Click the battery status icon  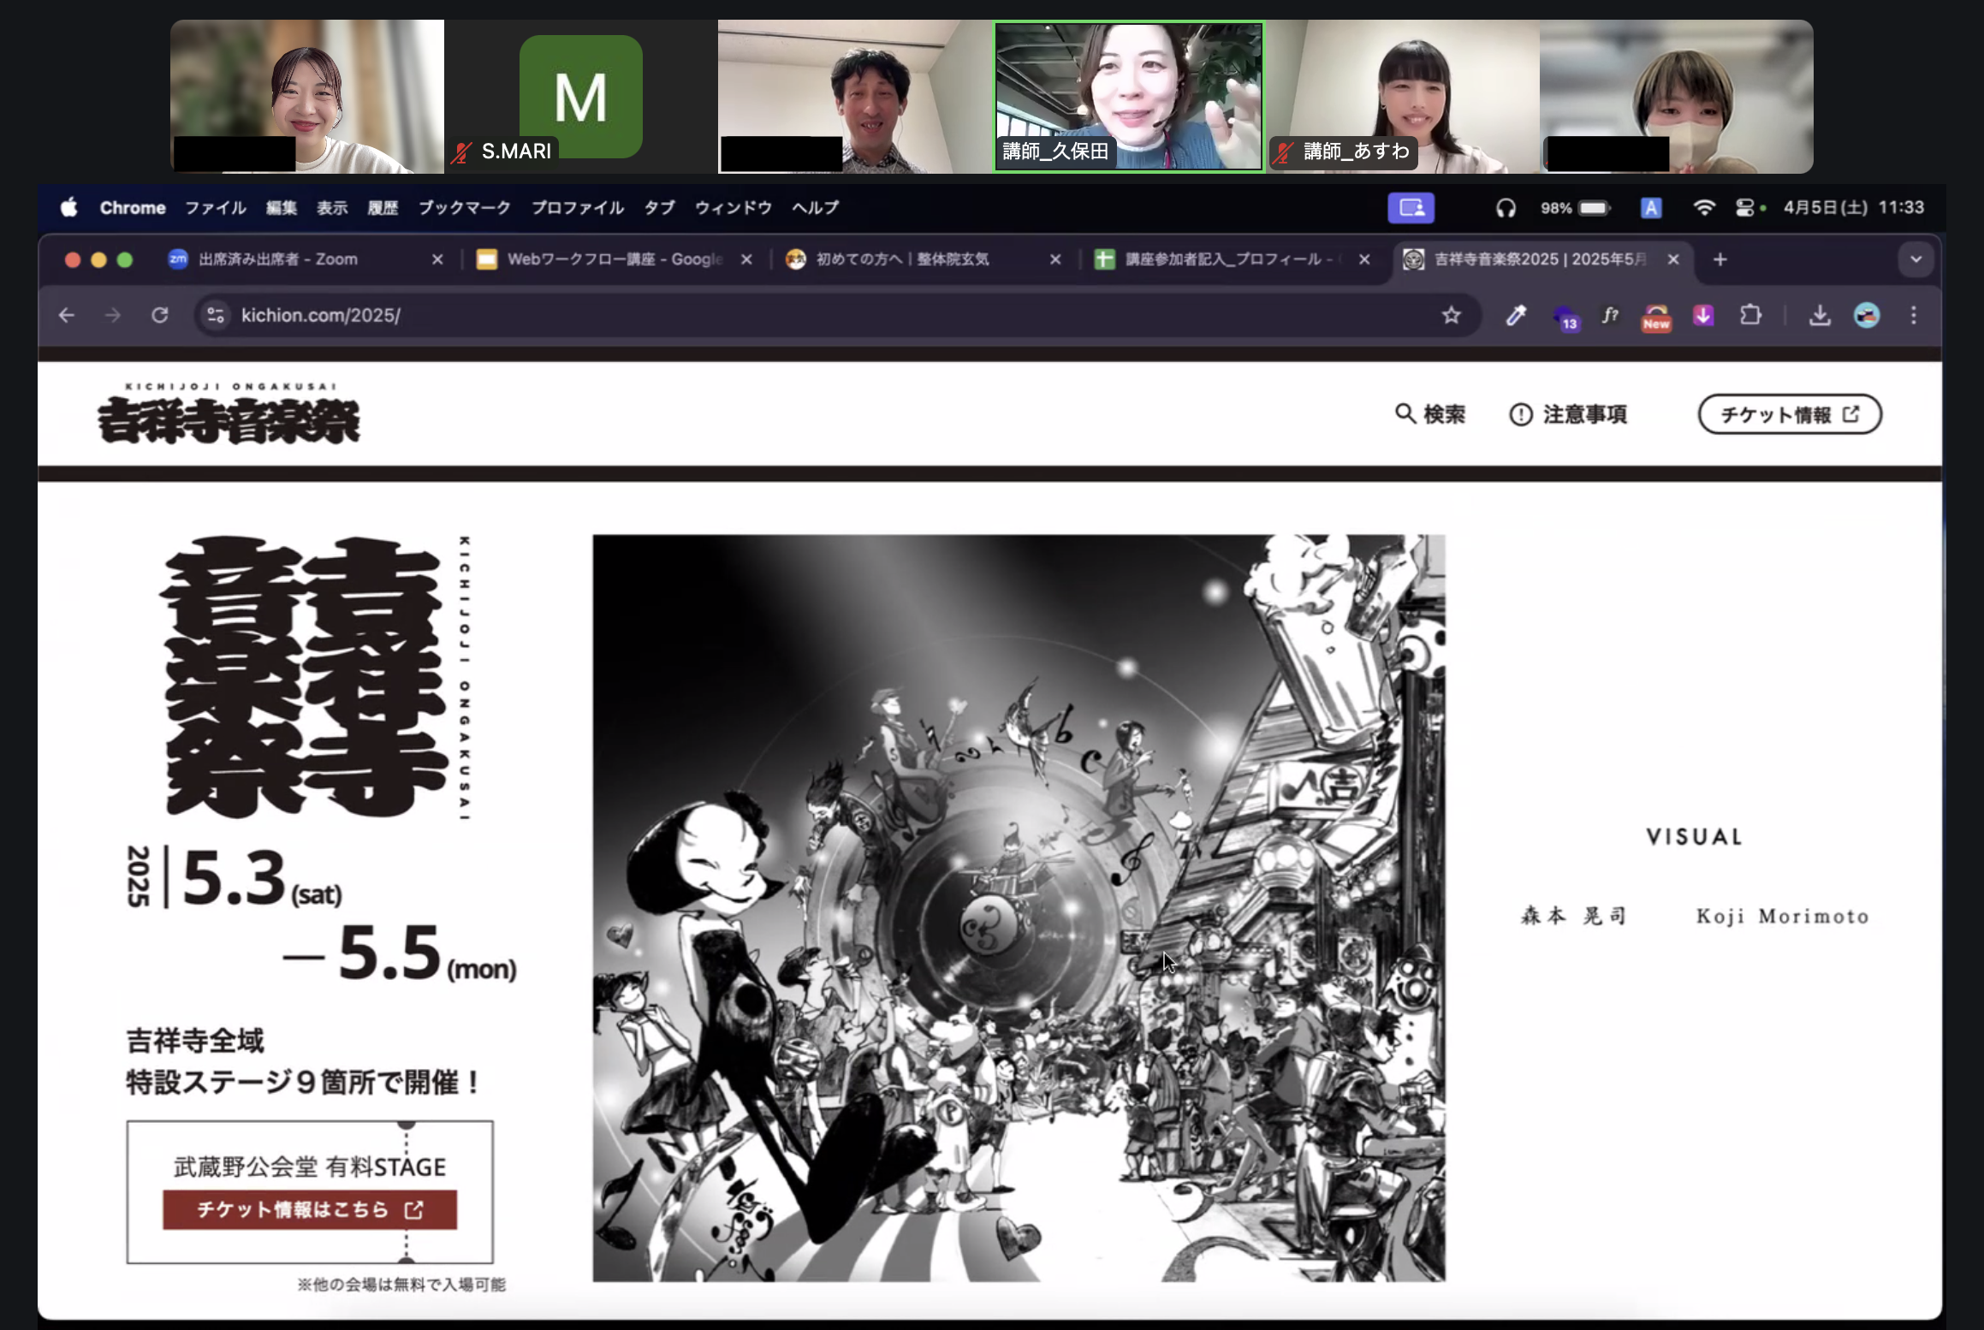1594,207
